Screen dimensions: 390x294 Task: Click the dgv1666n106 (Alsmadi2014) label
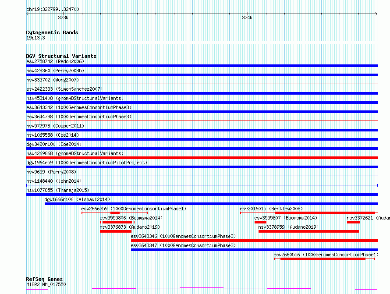click(x=77, y=199)
